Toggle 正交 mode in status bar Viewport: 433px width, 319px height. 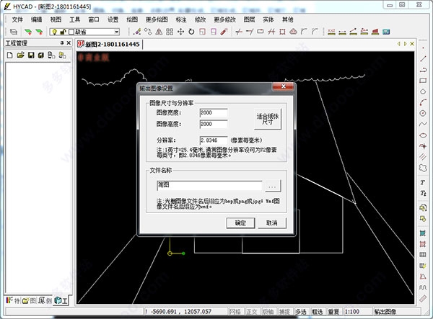click(252, 312)
